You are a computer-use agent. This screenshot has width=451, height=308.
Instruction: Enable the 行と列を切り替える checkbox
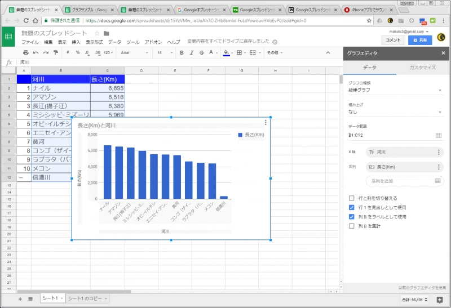[x=352, y=198]
